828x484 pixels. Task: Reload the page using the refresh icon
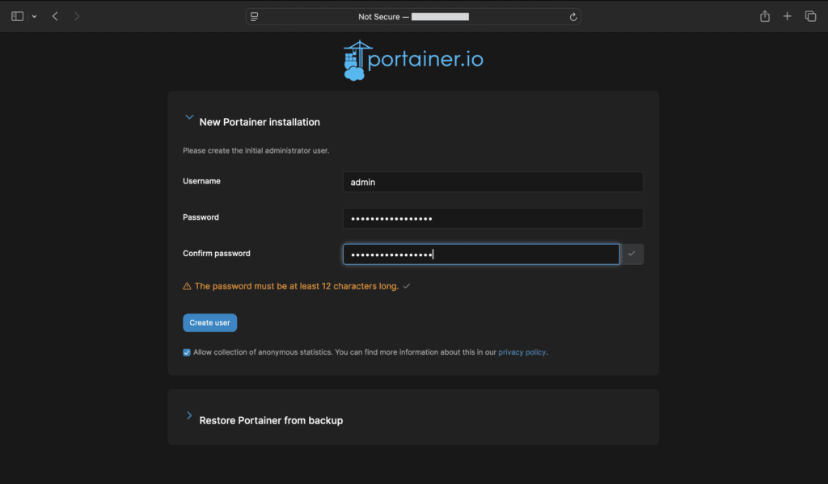pos(573,16)
